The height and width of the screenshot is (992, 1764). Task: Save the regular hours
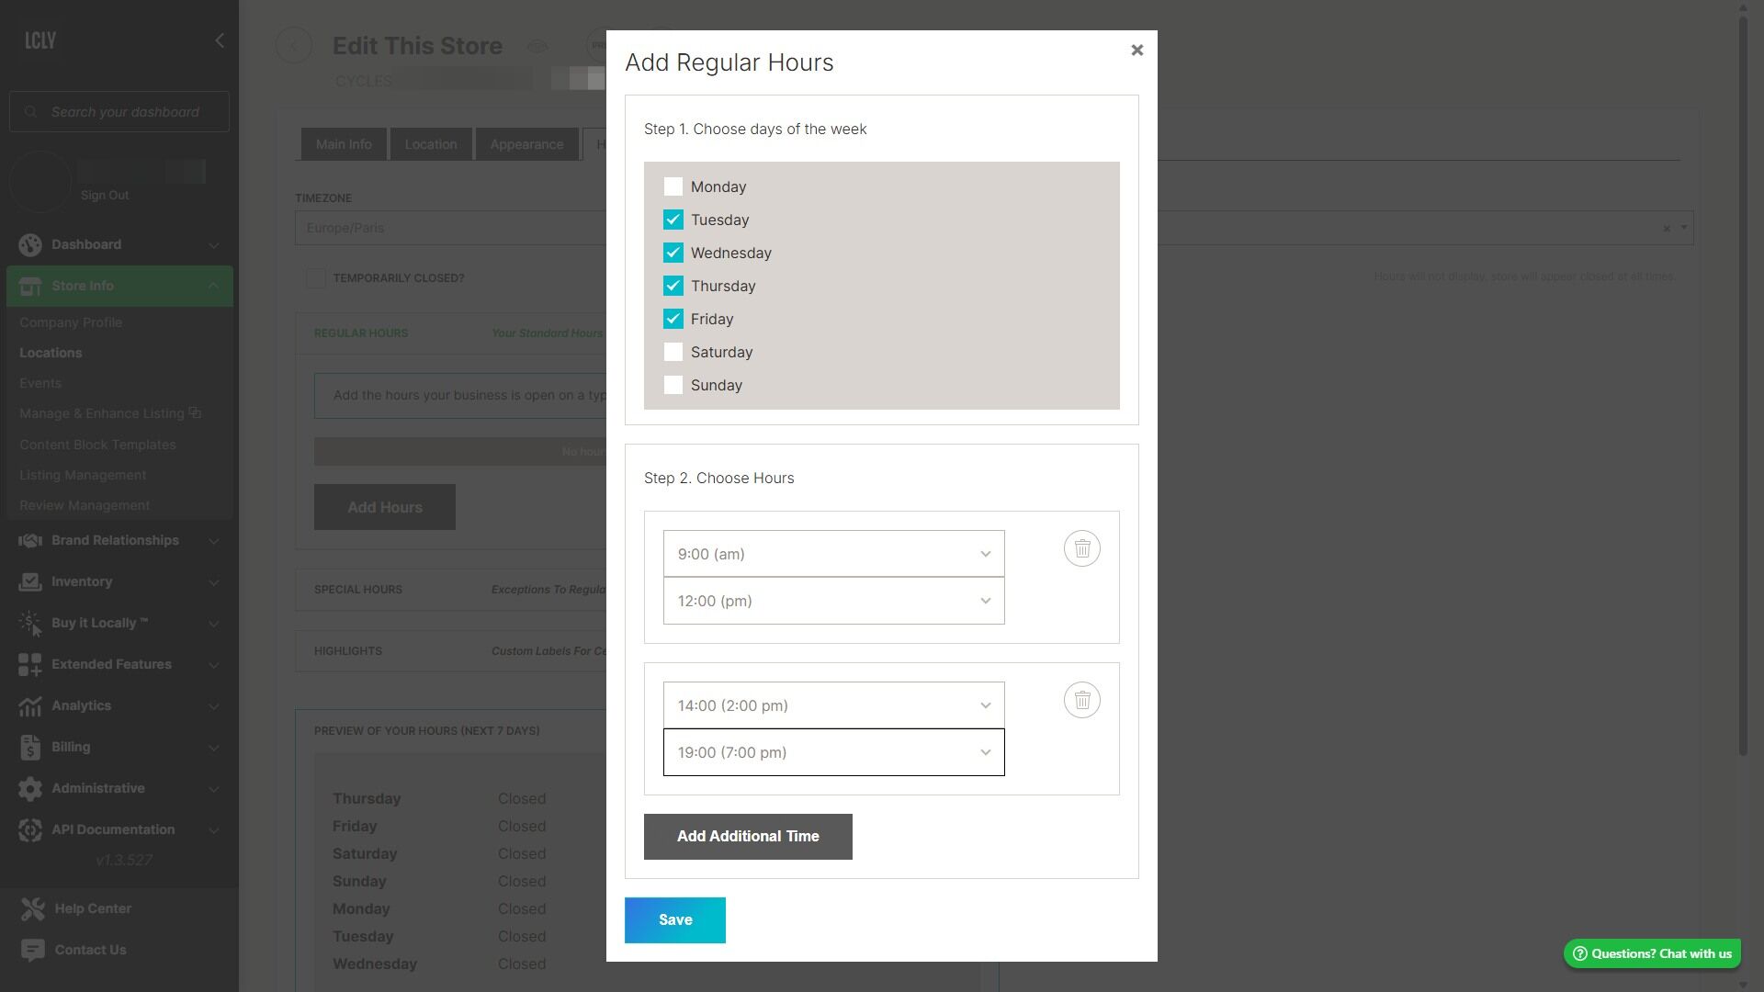coord(674,920)
